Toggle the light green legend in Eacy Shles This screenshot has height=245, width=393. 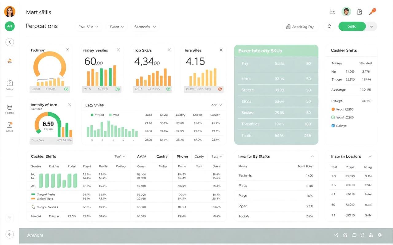(x=111, y=115)
